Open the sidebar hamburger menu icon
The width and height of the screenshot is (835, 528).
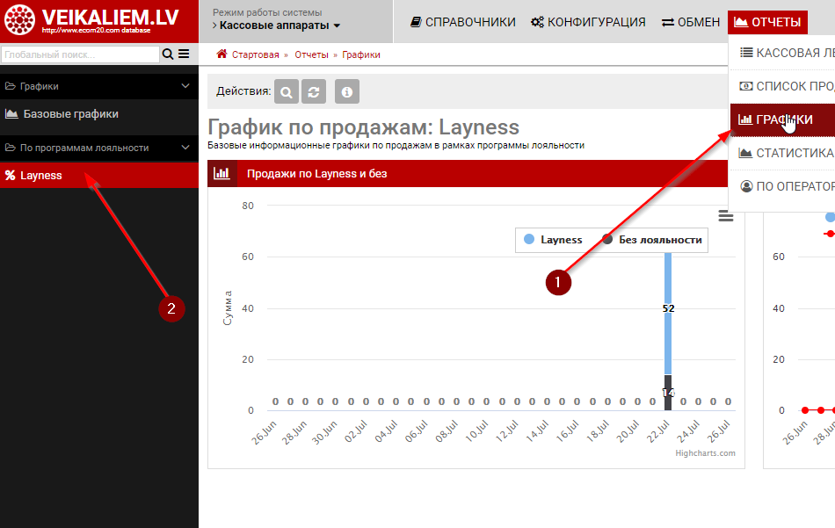tap(184, 54)
